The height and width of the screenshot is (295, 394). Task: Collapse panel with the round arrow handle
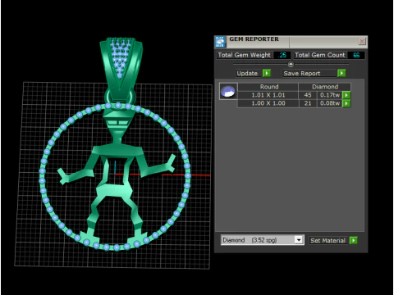pos(291,64)
